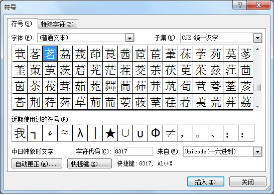Choose the lambda λ recent symbol
The image size is (274, 194).
[80, 133]
